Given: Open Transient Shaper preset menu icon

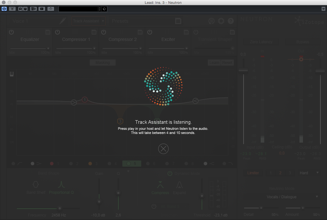Looking at the screenshot, I should 232,32.
